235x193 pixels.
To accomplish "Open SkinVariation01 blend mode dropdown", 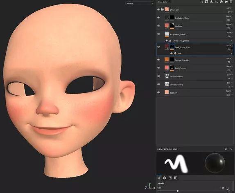I will 229,83.
